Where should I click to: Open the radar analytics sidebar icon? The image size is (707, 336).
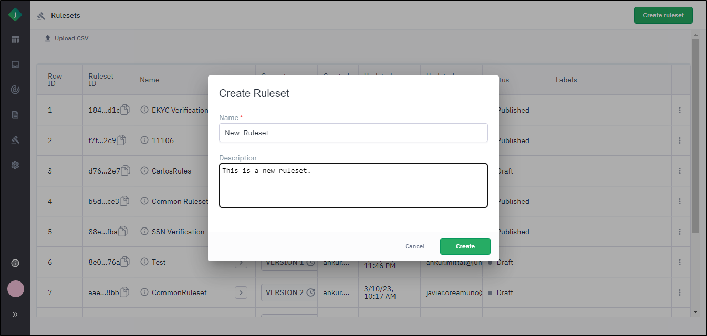(x=15, y=90)
